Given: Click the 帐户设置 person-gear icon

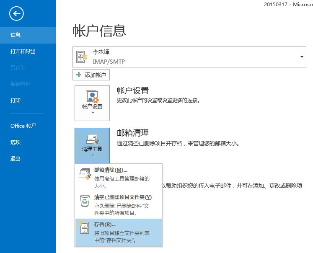Looking at the screenshot, I should 92,97.
